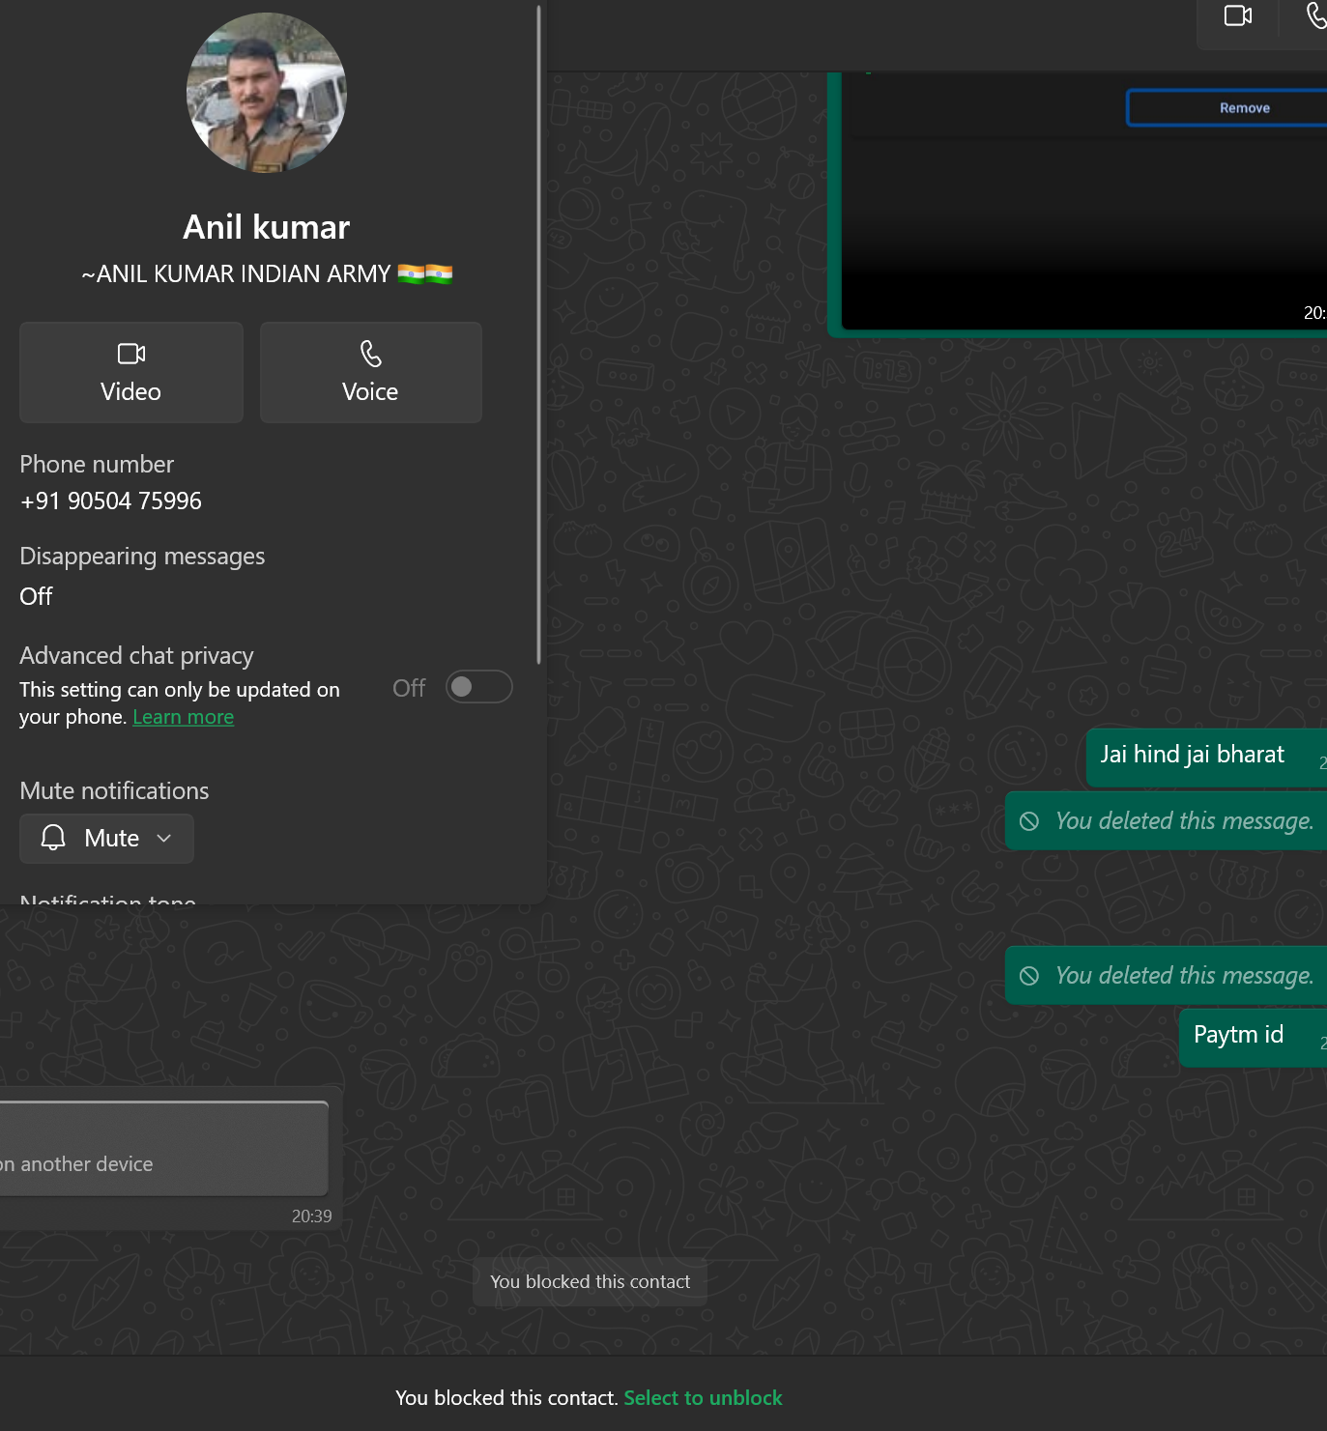Click the phone number +91 90504 75996
This screenshot has height=1431, width=1327.
pos(111,501)
